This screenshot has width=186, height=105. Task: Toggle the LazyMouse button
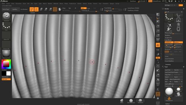pyautogui.click(x=169, y=42)
